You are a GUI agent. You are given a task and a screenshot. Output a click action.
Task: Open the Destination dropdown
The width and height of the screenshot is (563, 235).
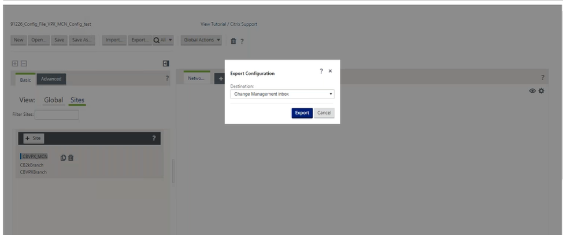[x=282, y=94]
